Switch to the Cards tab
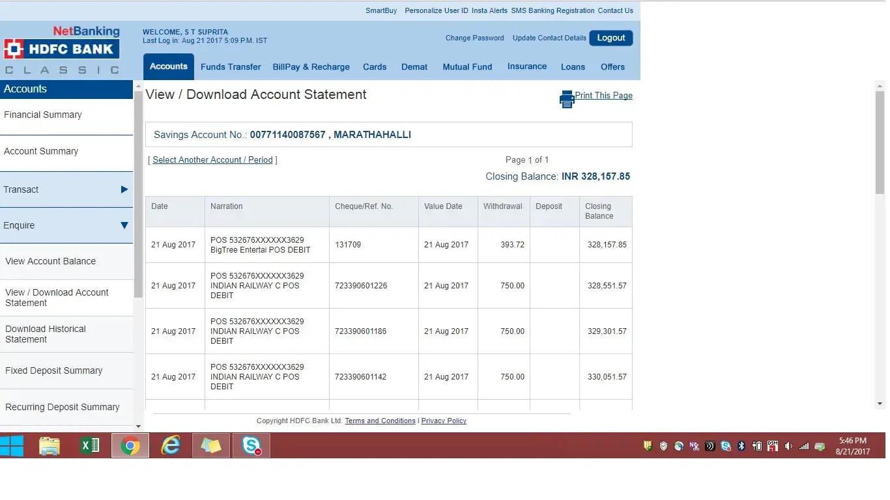This screenshot has width=890, height=500. coord(375,67)
